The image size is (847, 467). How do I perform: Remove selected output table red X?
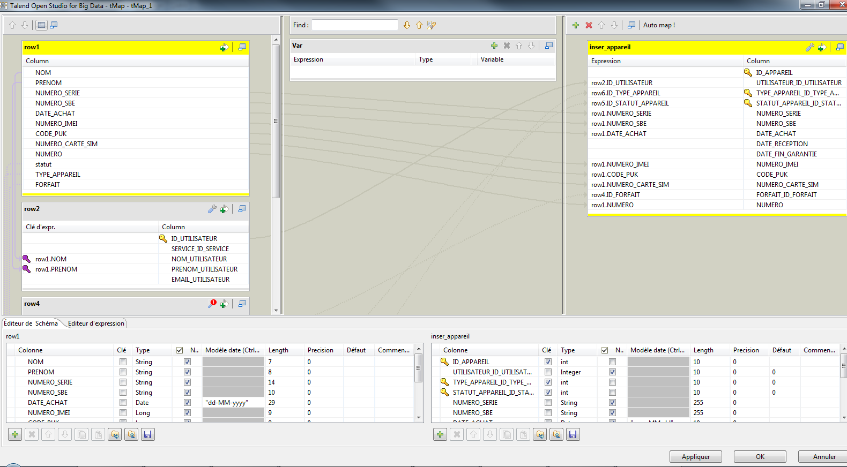(x=589, y=25)
